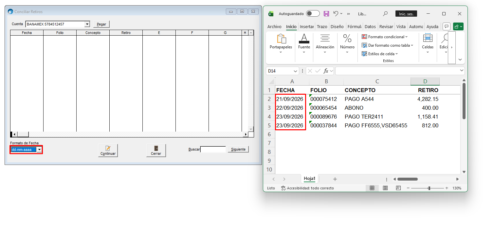Open the Celdas group in the ribbon
493x225 pixels.
[x=428, y=43]
